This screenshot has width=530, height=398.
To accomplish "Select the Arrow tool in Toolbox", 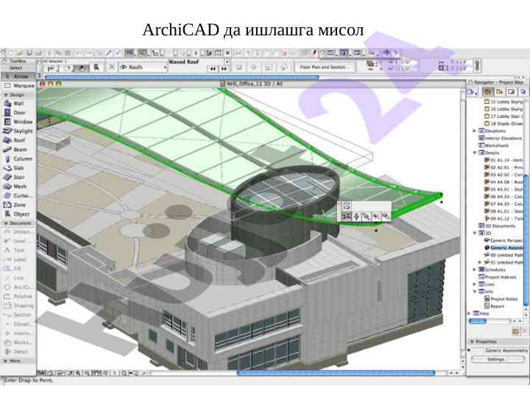I will tap(18, 76).
